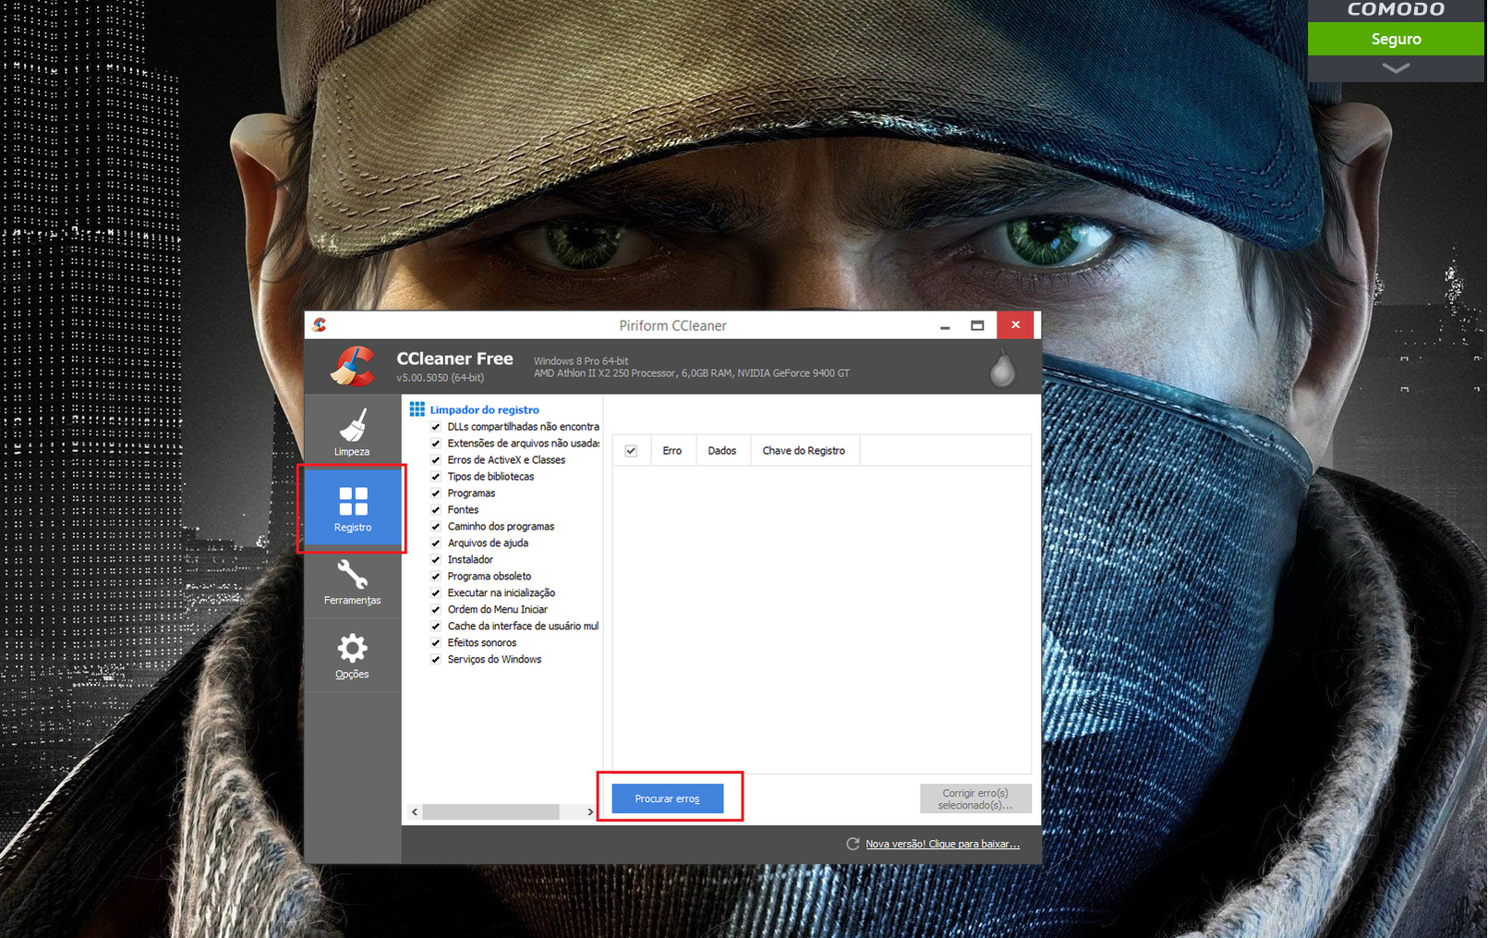The image size is (1488, 938).
Task: Open the Opções settings section
Action: (x=352, y=656)
